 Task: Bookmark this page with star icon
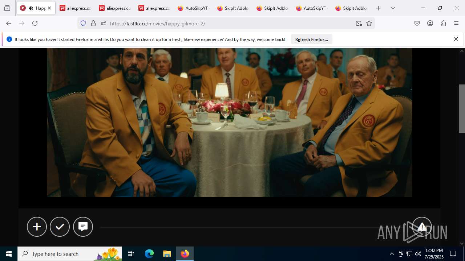[x=369, y=23]
